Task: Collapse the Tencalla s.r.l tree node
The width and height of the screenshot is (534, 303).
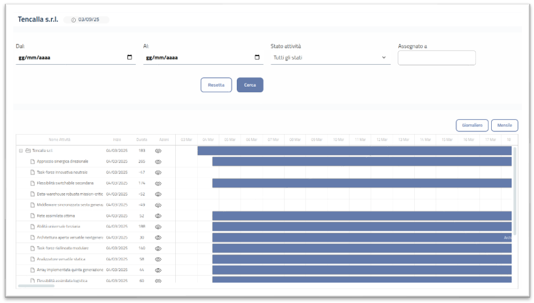Action: coord(21,150)
